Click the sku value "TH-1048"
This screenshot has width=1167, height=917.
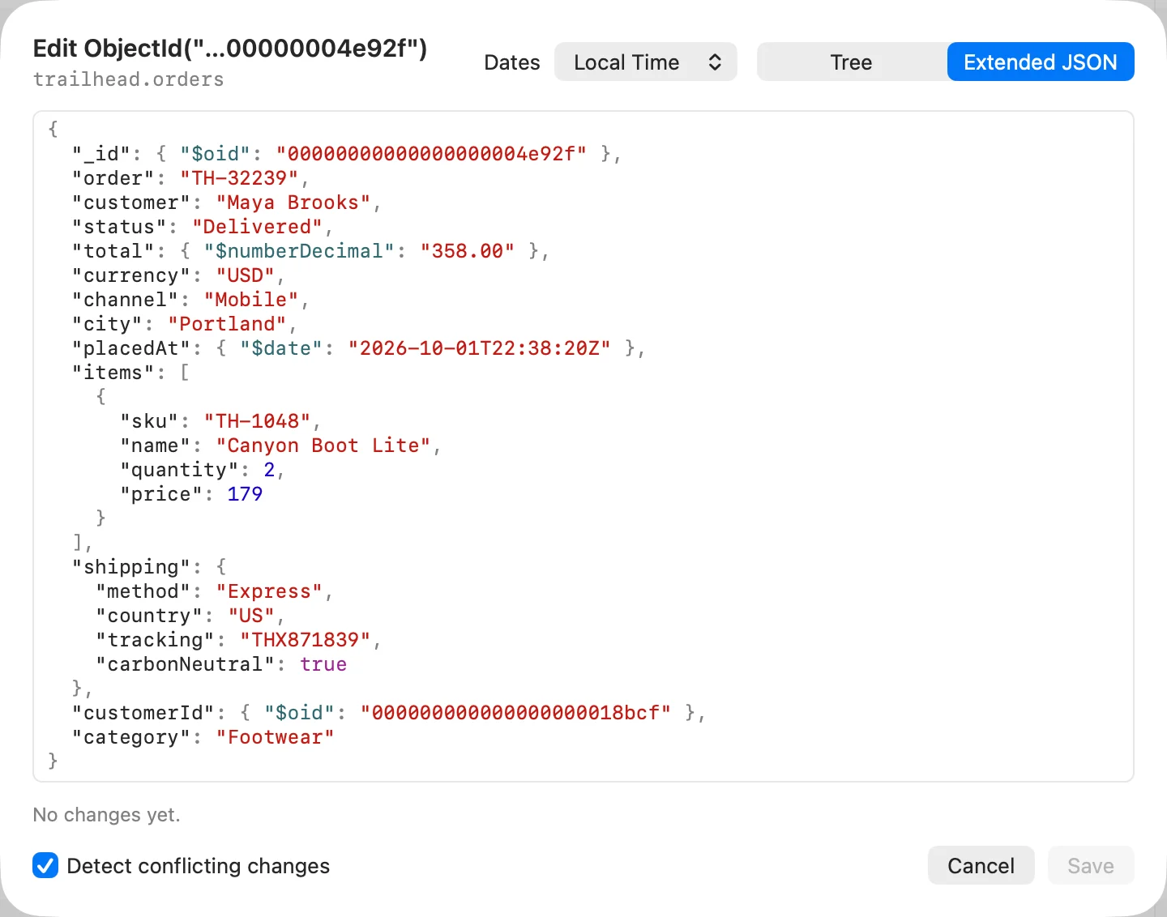pos(257,421)
